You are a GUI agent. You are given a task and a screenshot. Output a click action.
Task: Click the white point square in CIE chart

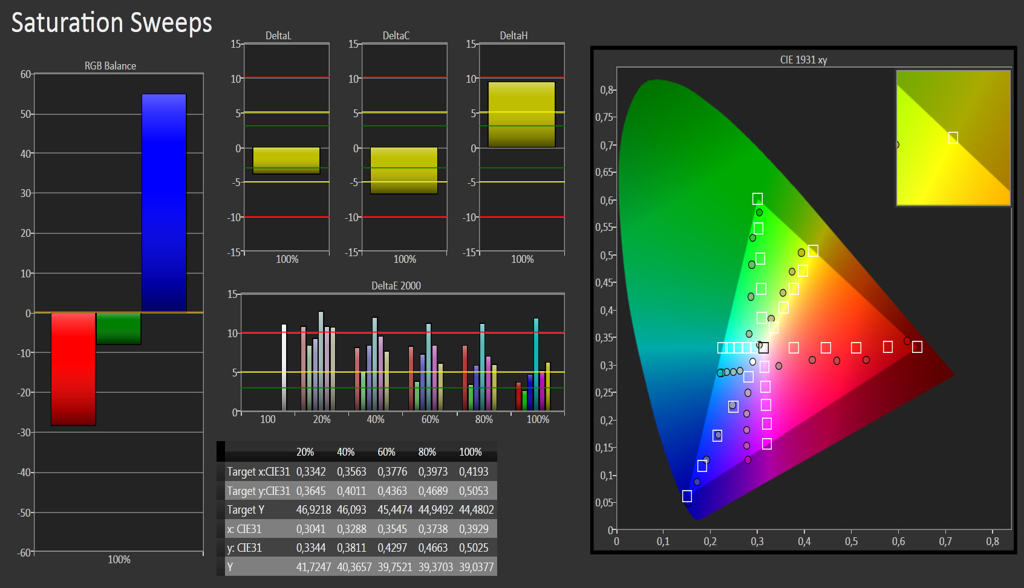pos(763,347)
